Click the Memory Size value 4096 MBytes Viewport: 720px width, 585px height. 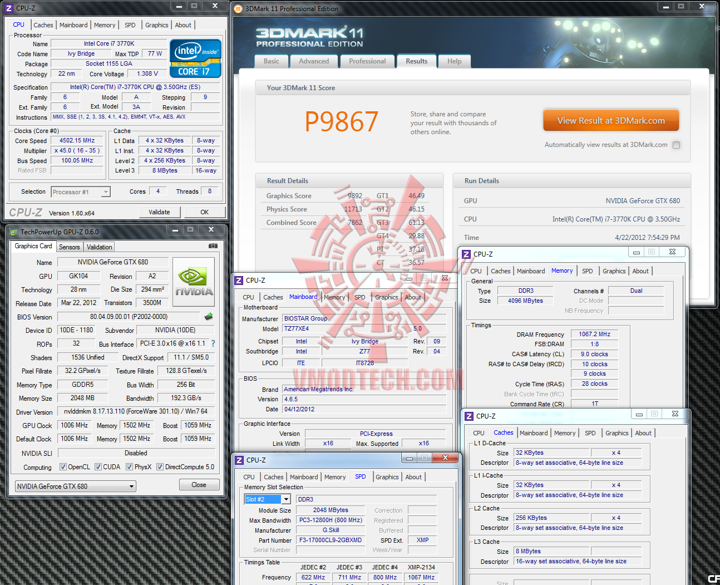pos(525,301)
